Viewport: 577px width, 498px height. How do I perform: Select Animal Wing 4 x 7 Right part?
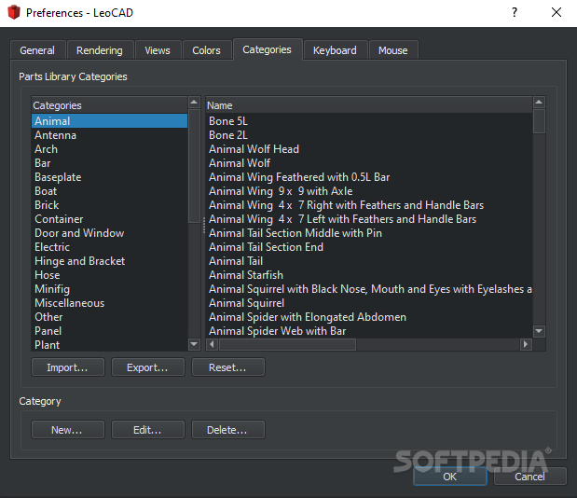pos(369,205)
